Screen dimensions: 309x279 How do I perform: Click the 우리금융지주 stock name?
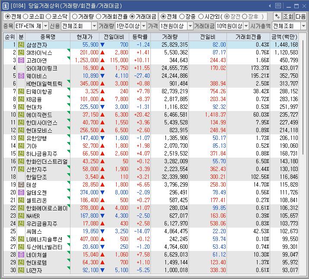42,224
